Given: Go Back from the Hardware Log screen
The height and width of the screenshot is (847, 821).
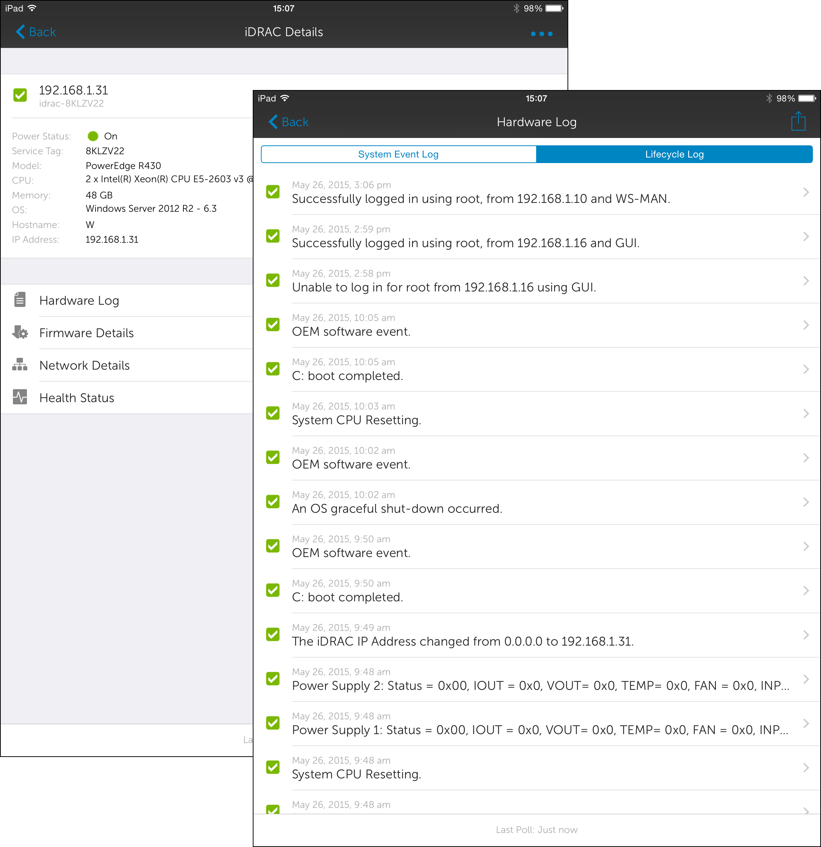Looking at the screenshot, I should tap(289, 122).
